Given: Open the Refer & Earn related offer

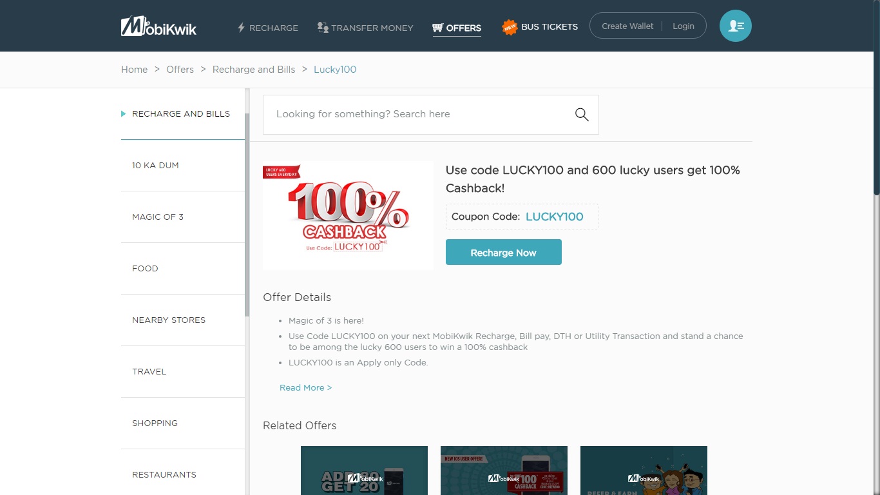Looking at the screenshot, I should coord(643,471).
